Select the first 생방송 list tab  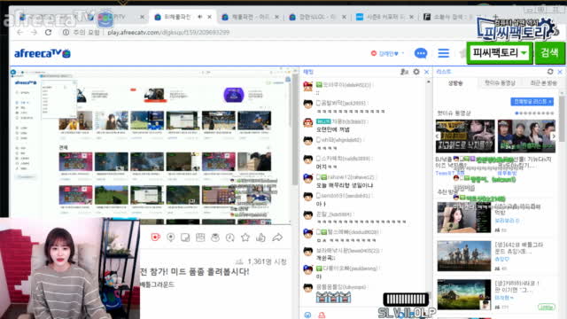tap(455, 83)
